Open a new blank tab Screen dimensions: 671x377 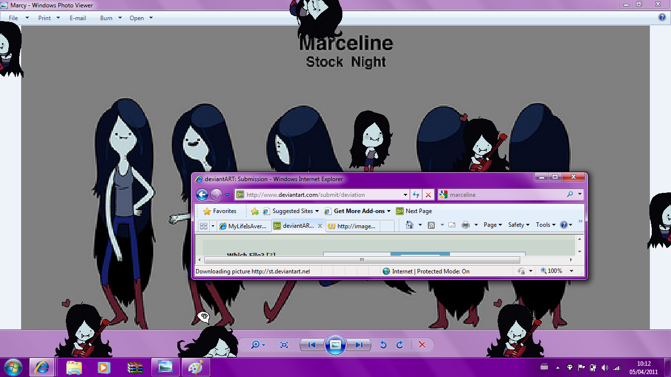387,226
